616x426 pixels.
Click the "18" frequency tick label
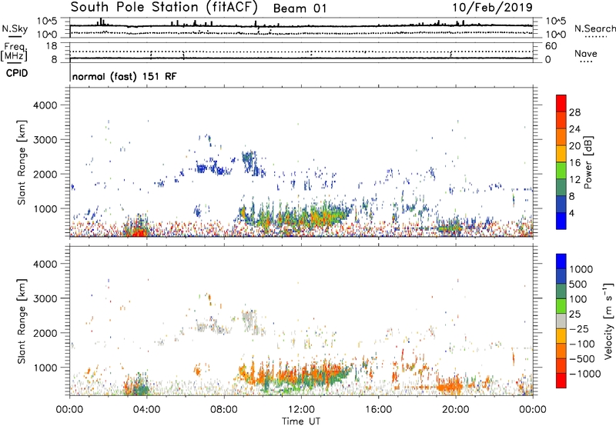pos(52,46)
